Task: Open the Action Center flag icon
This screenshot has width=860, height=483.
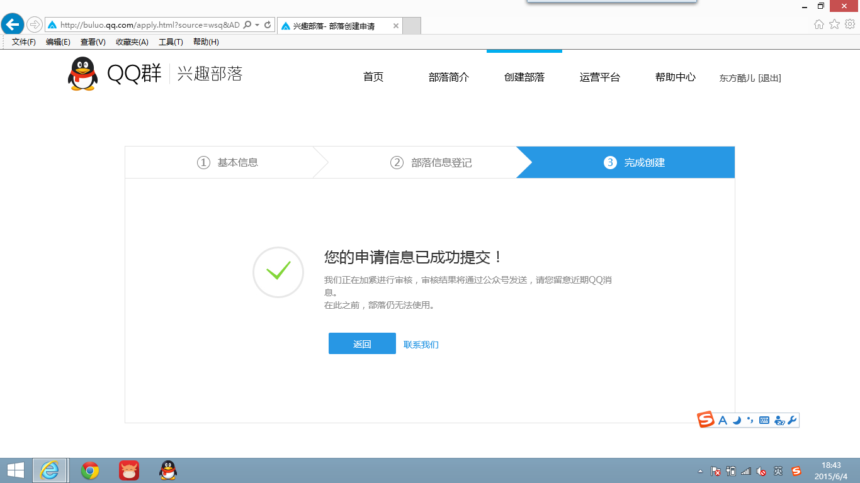Action: coord(716,471)
